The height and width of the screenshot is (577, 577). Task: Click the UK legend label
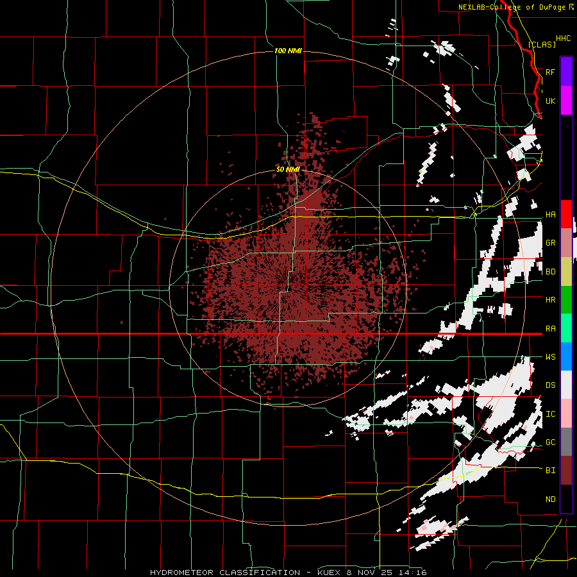(x=550, y=101)
